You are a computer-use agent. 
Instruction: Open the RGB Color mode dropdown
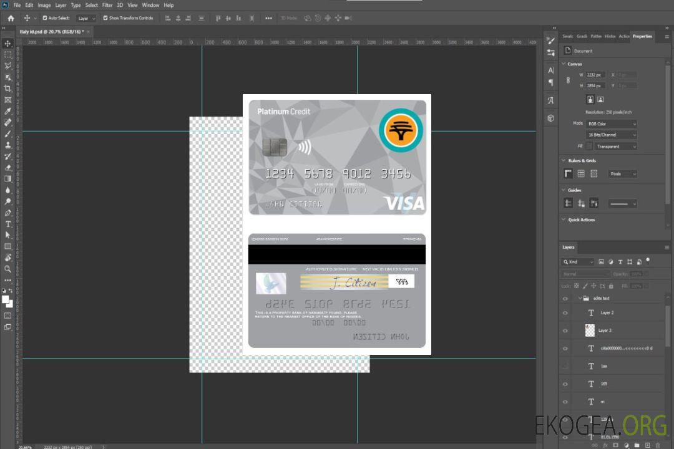611,123
